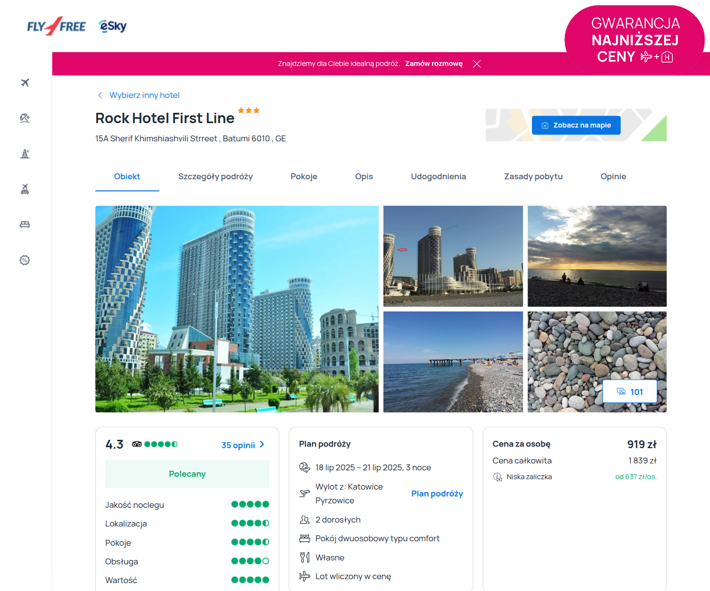710x591 pixels.
Task: Select the 'Udogodnienia' tab
Action: (x=438, y=176)
